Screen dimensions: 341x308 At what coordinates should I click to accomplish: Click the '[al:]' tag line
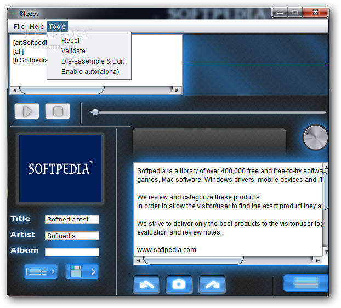[18, 52]
